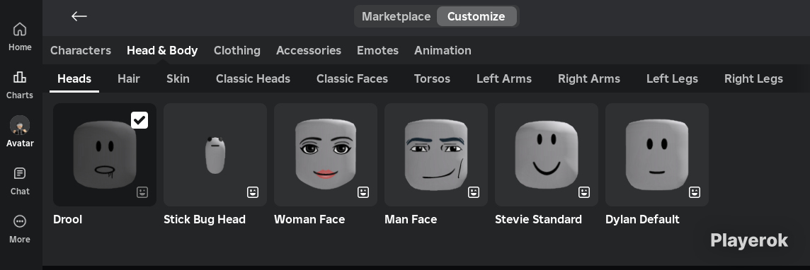The width and height of the screenshot is (810, 270).
Task: Open Charts in the sidebar
Action: click(x=20, y=85)
